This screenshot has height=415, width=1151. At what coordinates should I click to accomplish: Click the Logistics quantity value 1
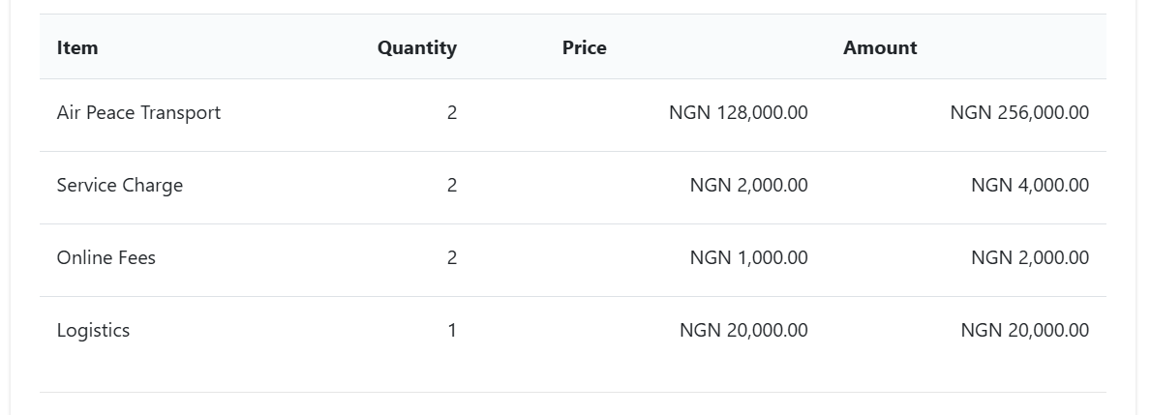[x=452, y=331]
